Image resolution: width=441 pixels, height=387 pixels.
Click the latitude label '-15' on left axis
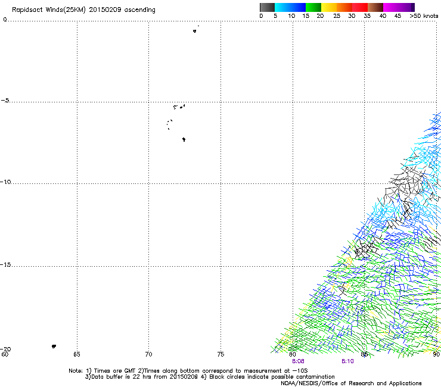point(5,264)
